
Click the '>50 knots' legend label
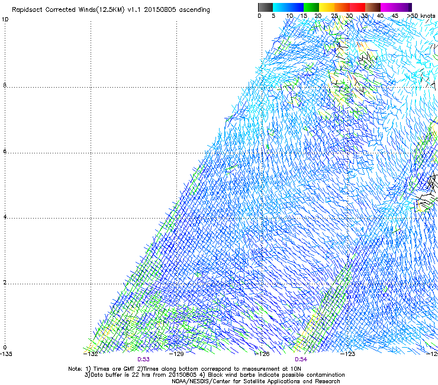tap(421, 16)
